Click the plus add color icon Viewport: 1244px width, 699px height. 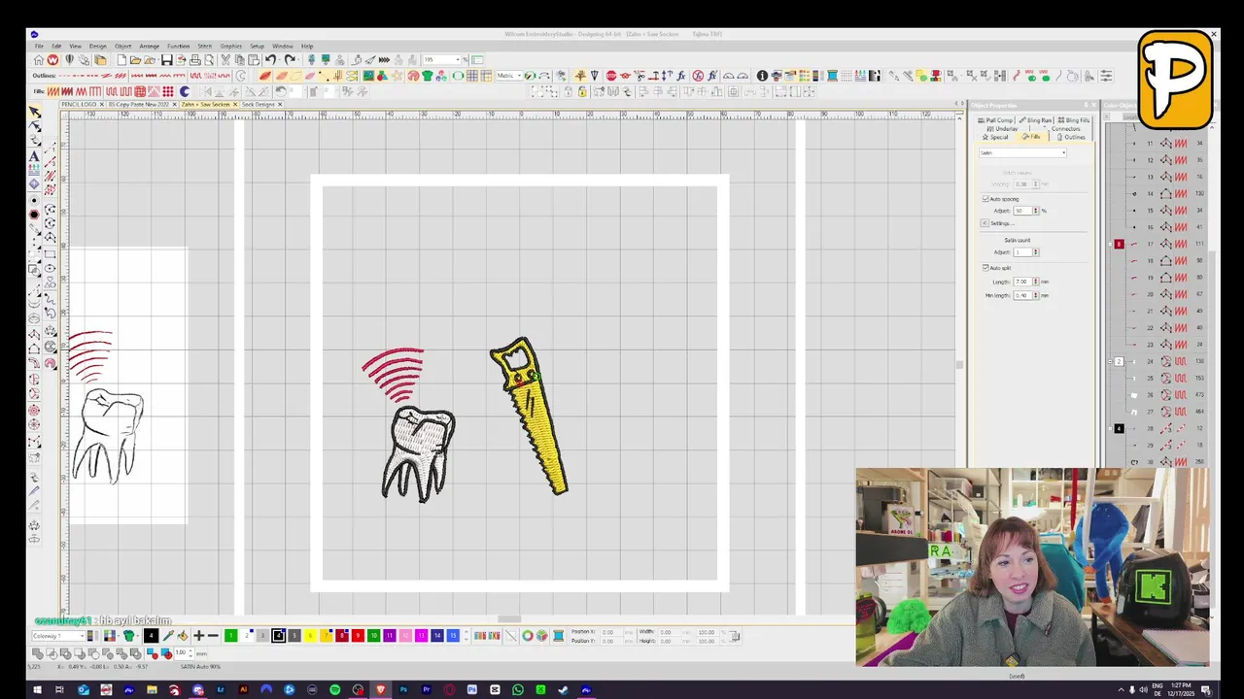coord(199,636)
